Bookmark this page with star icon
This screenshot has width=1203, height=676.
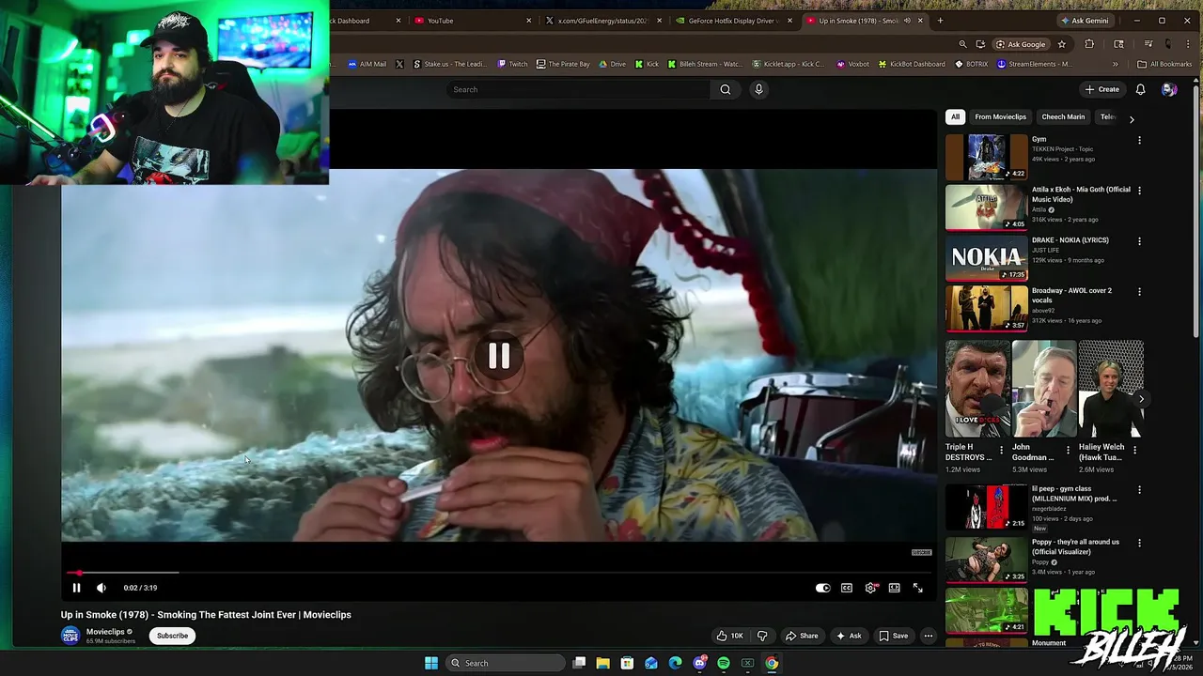click(1062, 44)
